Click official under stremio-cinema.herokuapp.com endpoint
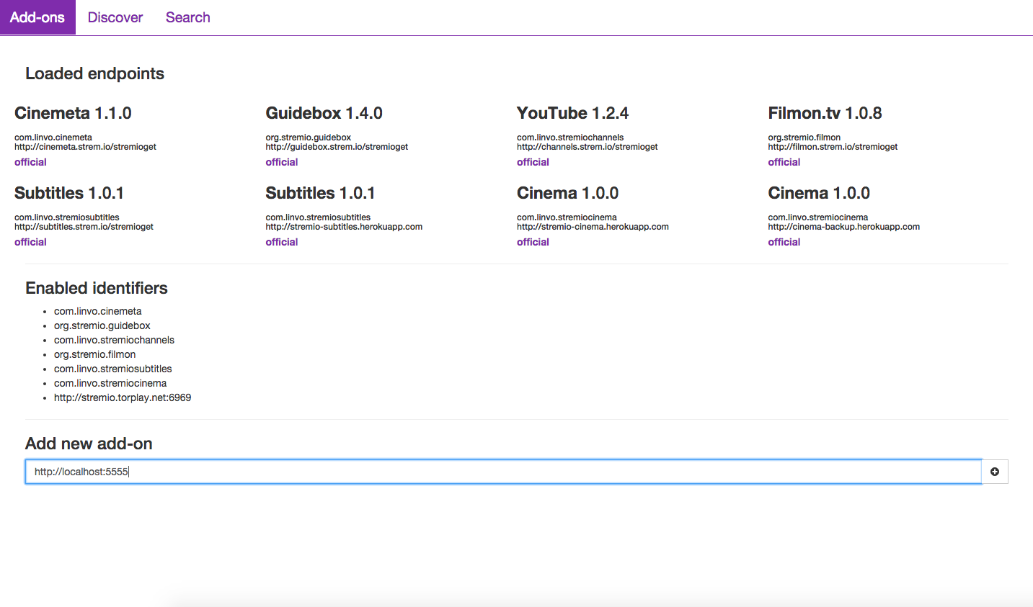This screenshot has height=607, width=1033. tap(533, 242)
